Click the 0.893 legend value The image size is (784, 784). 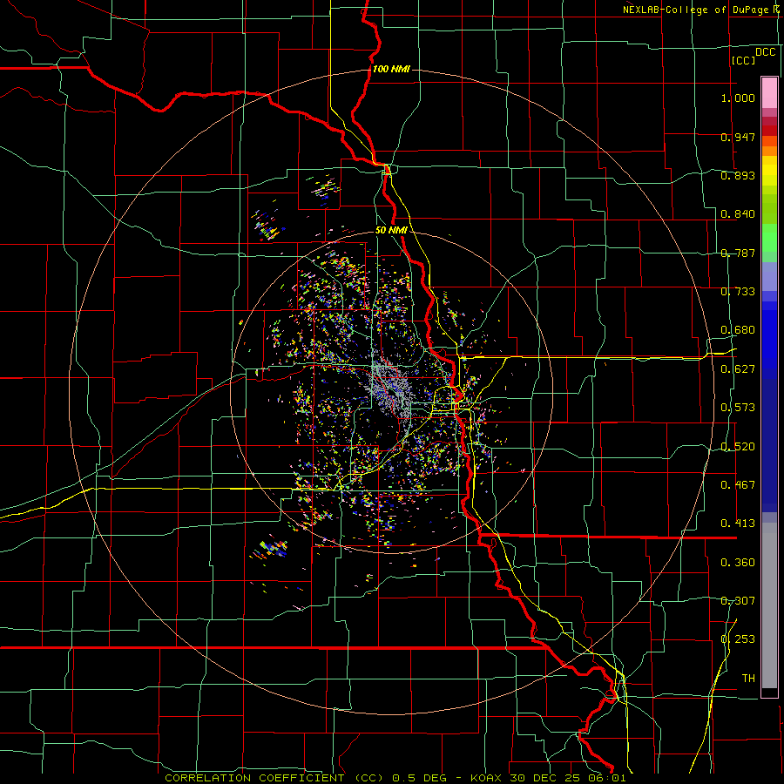pyautogui.click(x=738, y=175)
